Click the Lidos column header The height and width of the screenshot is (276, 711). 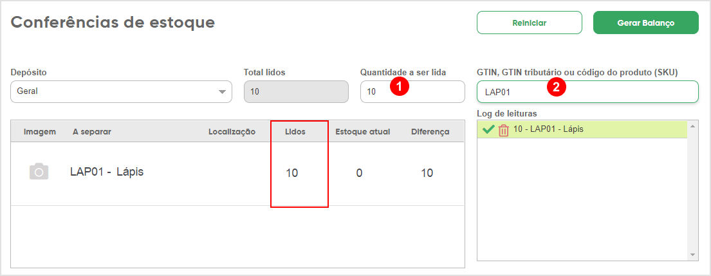click(295, 131)
